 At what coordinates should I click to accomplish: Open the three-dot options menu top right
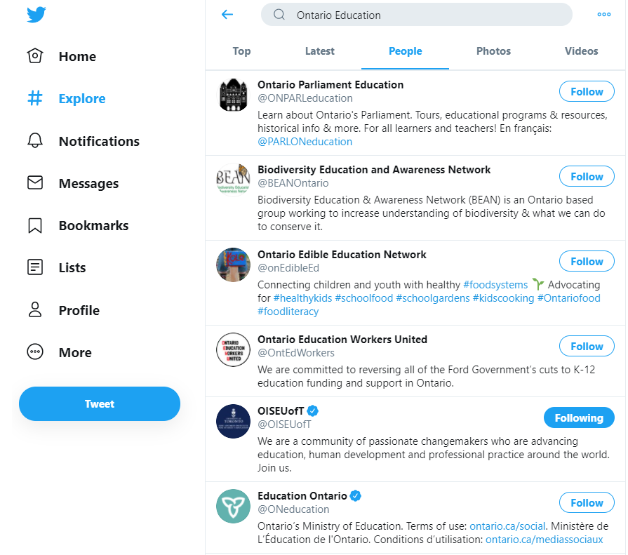603,13
